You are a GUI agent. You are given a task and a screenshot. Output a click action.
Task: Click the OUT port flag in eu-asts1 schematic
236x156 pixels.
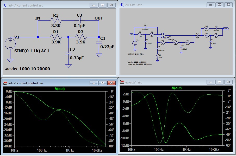tap(226, 28)
